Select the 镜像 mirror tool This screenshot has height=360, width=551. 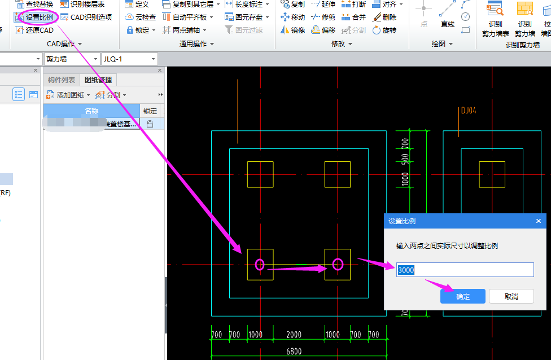tap(292, 30)
